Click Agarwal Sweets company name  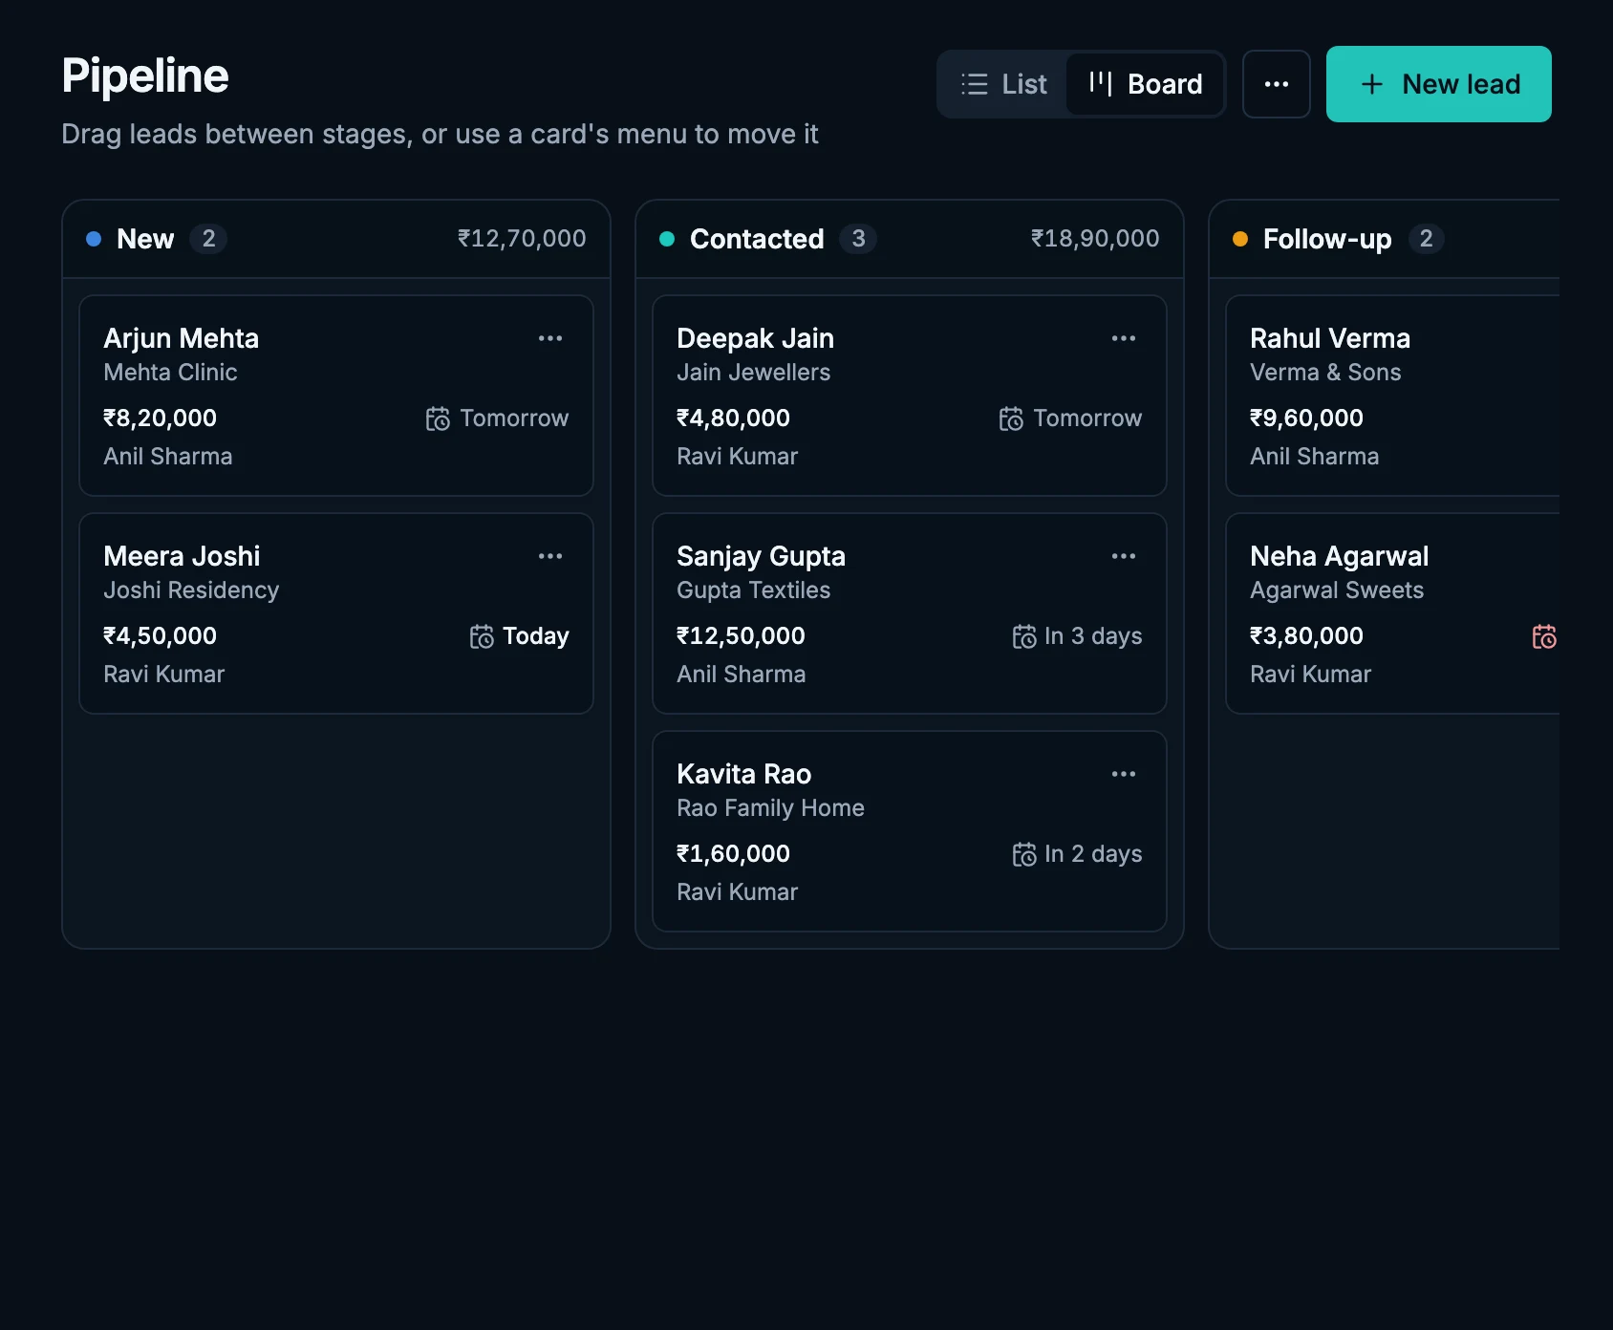tap(1337, 590)
